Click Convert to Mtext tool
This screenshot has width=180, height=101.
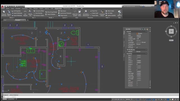tap(39, 11)
